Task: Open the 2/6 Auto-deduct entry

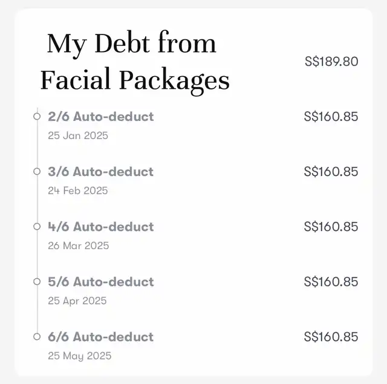Action: 101,116
